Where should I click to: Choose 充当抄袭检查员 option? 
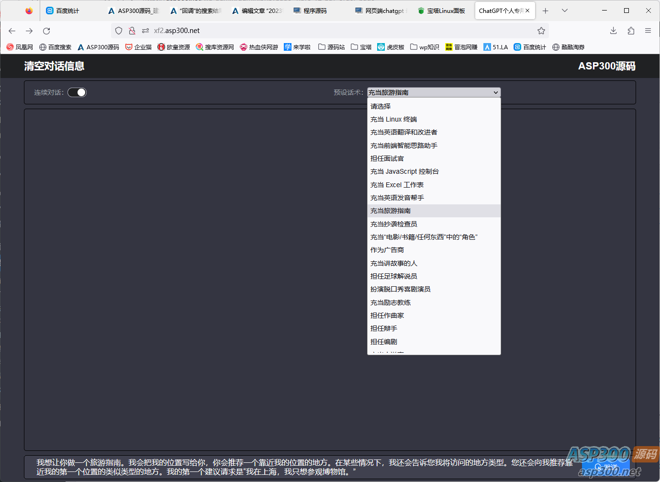(x=434, y=224)
